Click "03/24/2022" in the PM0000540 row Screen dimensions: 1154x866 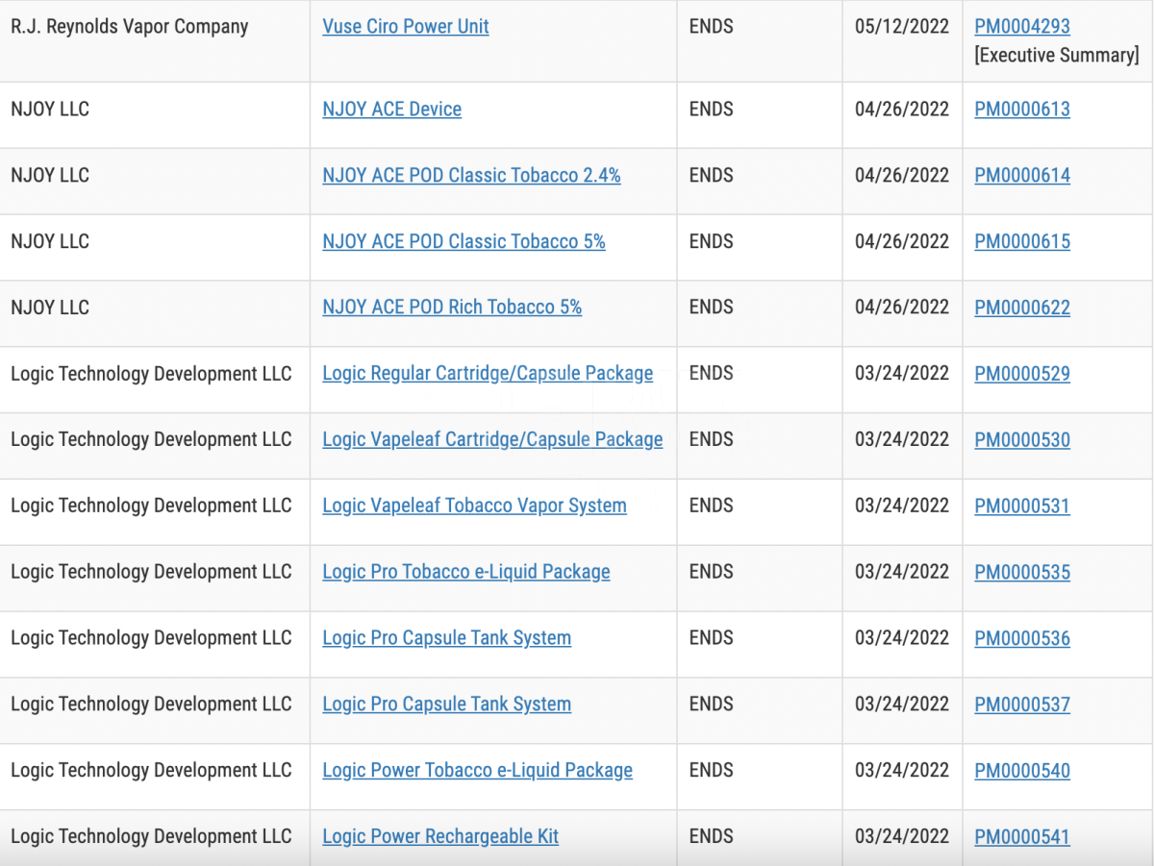point(902,771)
